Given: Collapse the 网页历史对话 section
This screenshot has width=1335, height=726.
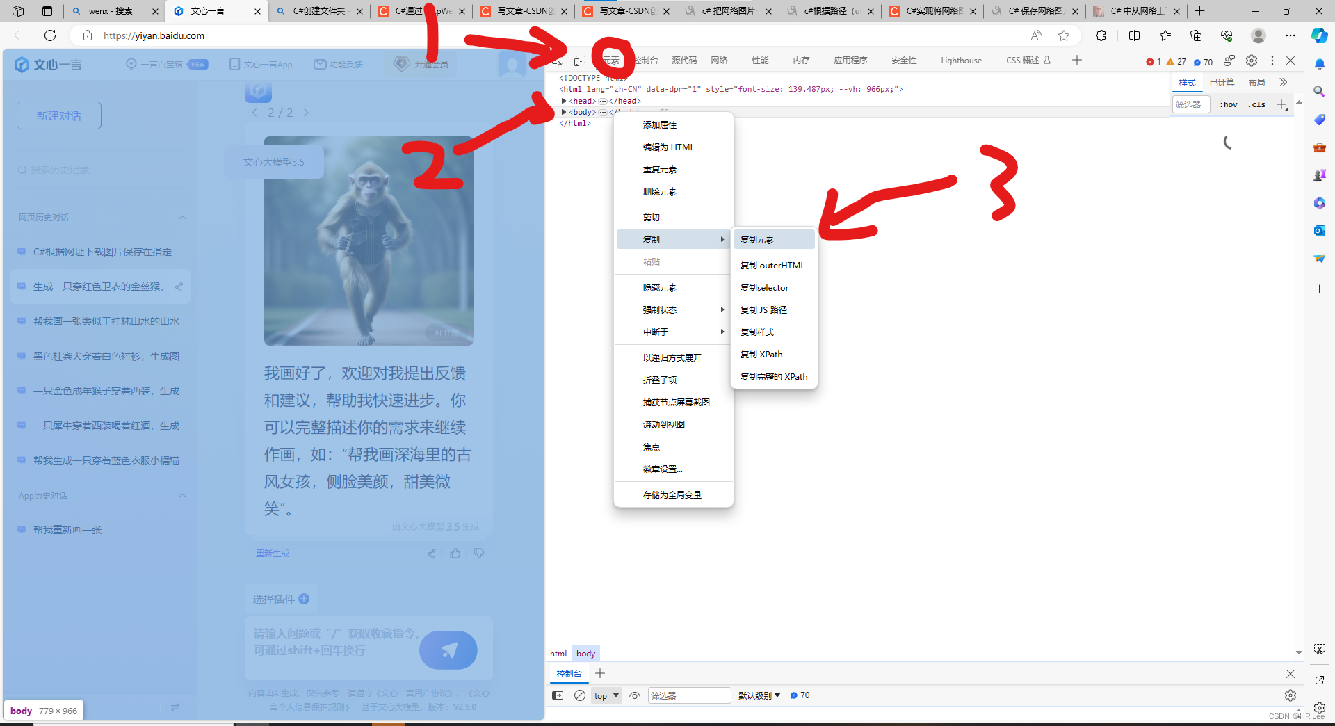Looking at the screenshot, I should (x=182, y=218).
